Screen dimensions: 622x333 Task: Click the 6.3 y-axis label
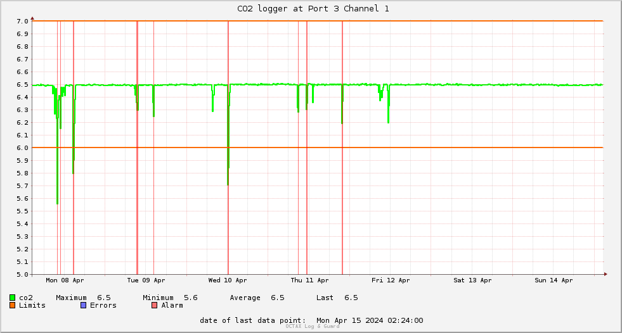[22, 110]
